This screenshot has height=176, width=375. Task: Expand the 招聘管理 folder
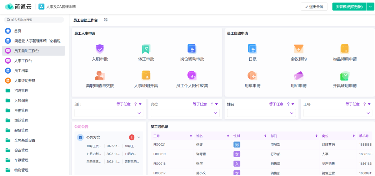pyautogui.click(x=21, y=91)
